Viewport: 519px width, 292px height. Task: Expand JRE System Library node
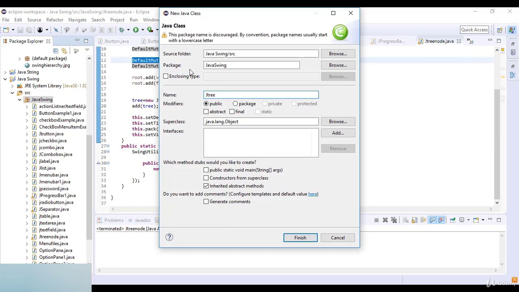[12, 86]
